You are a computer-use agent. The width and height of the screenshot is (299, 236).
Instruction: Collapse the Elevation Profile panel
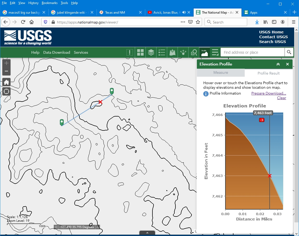tap(278, 64)
